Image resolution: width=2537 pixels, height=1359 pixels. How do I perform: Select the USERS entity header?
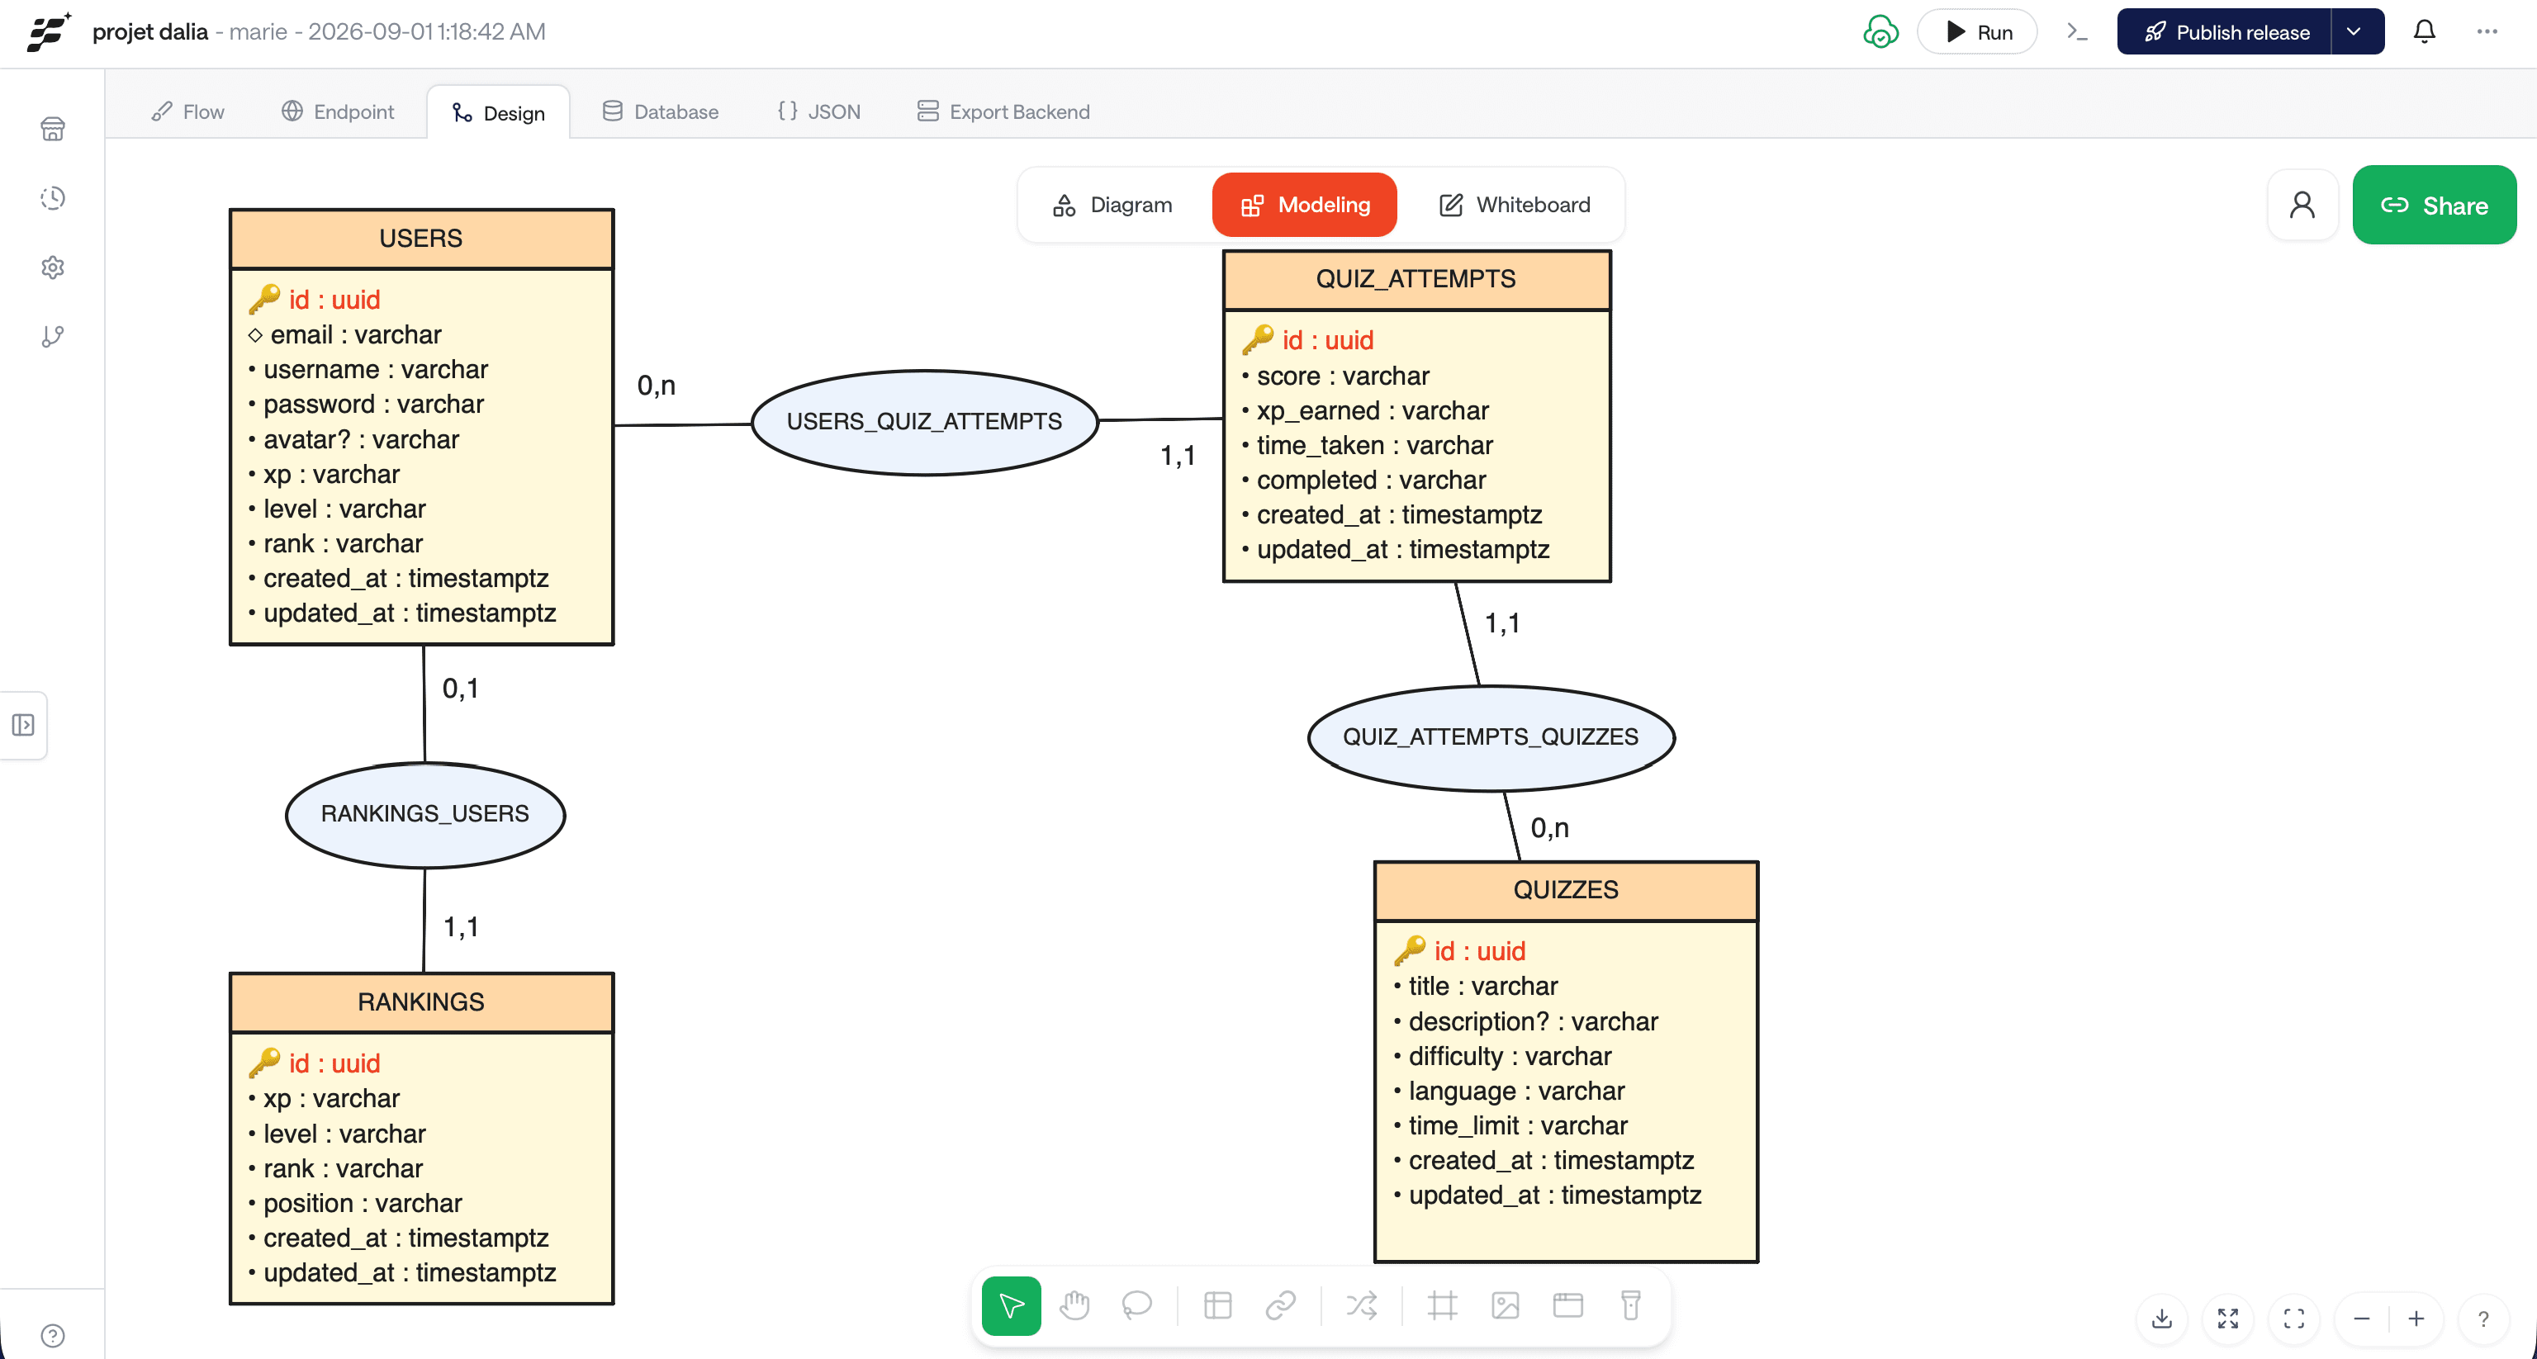pyautogui.click(x=421, y=239)
